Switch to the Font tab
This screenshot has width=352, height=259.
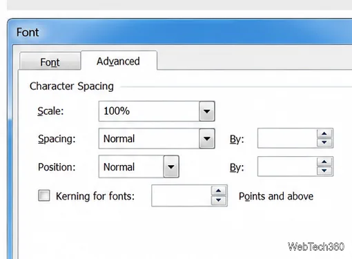coord(50,61)
